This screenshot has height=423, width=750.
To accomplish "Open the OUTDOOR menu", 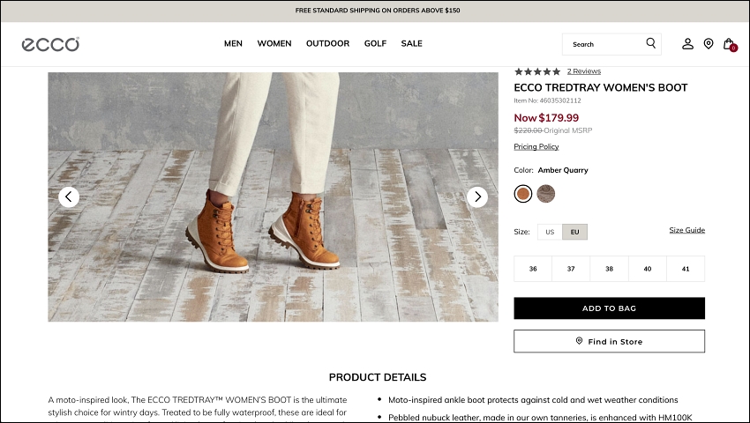I will pyautogui.click(x=327, y=43).
